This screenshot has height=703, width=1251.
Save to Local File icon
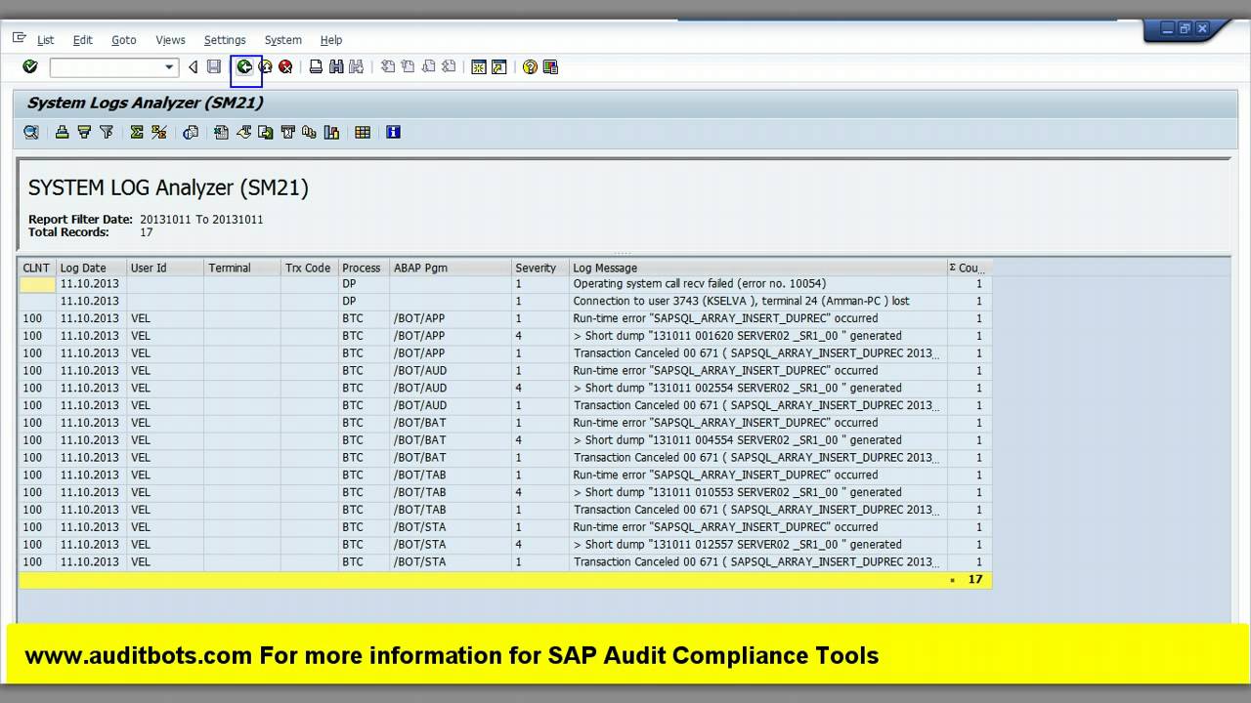265,132
